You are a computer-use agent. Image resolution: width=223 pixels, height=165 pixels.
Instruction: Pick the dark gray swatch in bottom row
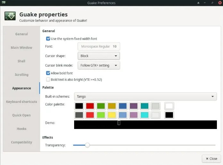tap(79, 115)
